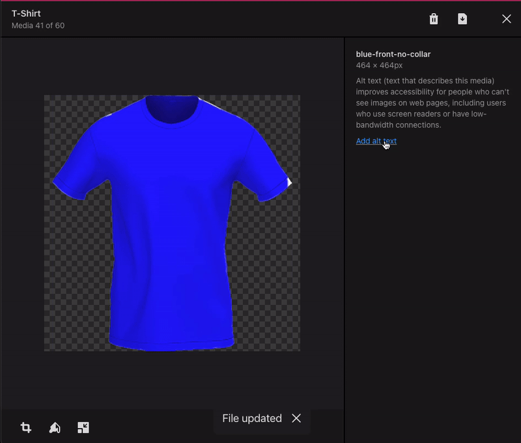Image resolution: width=521 pixels, height=443 pixels.
Task: Click the Media 41 of 60 counter
Action: [38, 25]
